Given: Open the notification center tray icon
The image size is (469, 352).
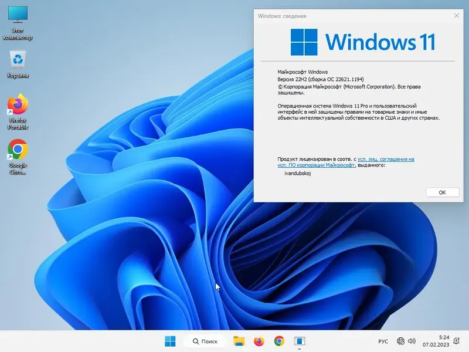Looking at the screenshot, I should click(x=456, y=341).
